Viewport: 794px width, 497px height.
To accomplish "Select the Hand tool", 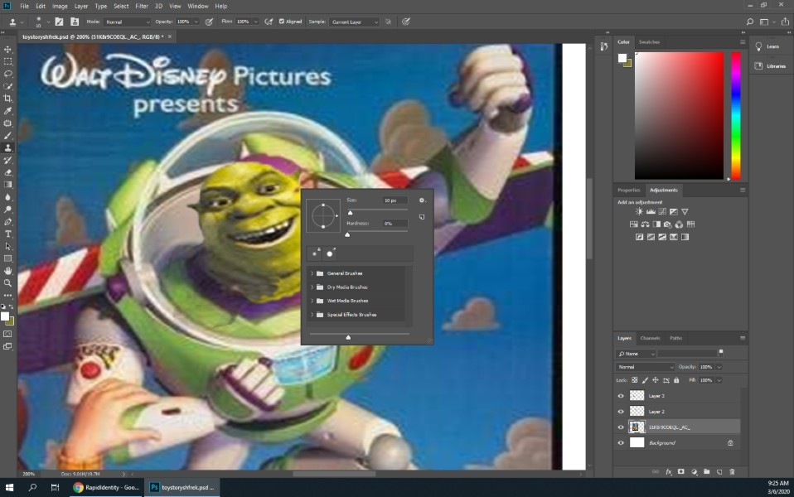I will pos(7,271).
